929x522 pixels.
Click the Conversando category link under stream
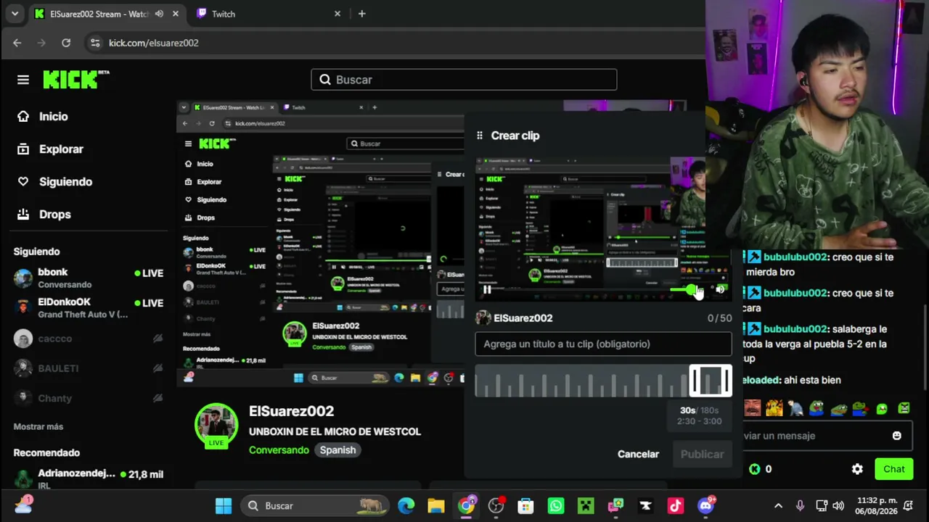tap(279, 450)
